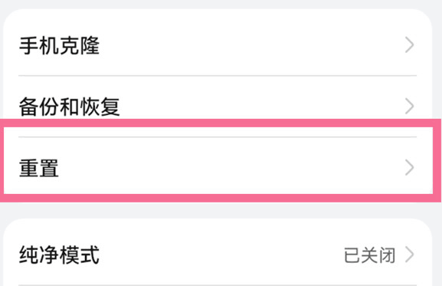Select the 重置 option
This screenshot has height=286, width=442.
(x=218, y=168)
